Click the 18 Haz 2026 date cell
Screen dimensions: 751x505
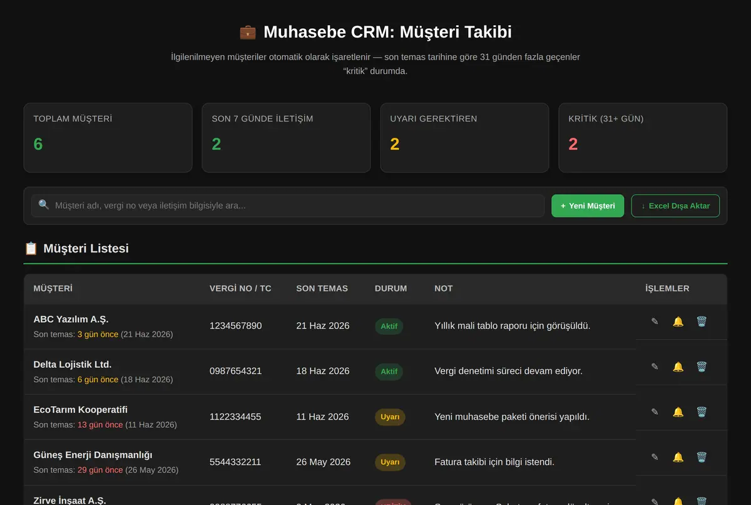pyautogui.click(x=323, y=371)
